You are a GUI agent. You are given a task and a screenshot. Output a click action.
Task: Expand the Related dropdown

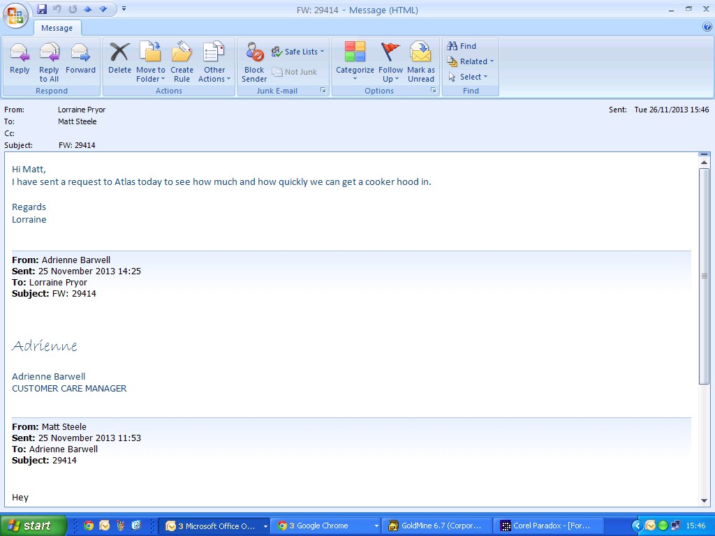click(x=470, y=61)
